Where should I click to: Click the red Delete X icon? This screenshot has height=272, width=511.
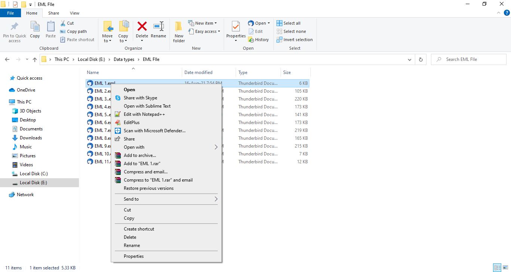pos(142,26)
